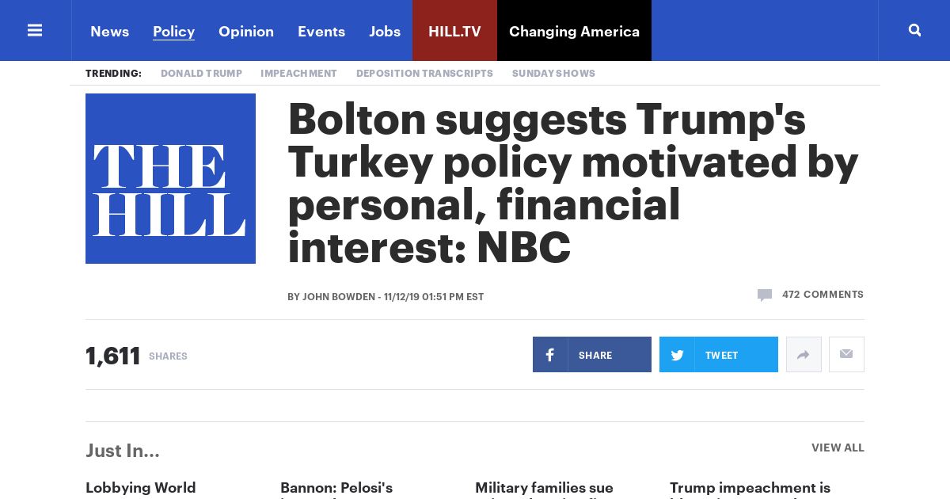Go to the Policy section
Screen dimensions: 950x499
(x=173, y=31)
